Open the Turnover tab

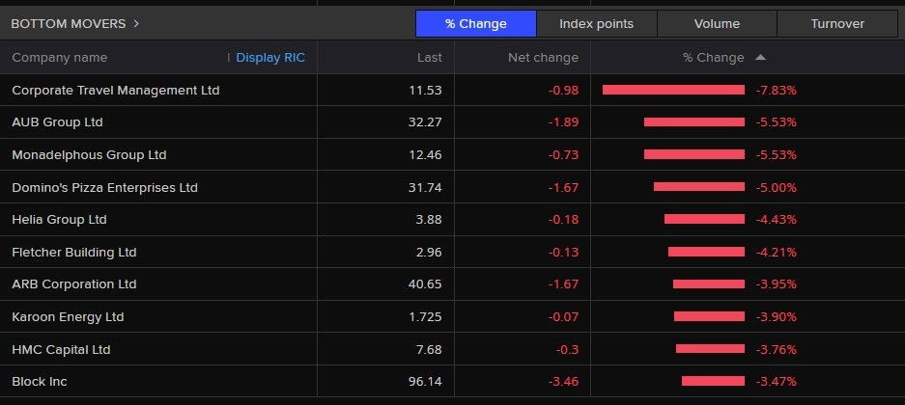tap(836, 23)
